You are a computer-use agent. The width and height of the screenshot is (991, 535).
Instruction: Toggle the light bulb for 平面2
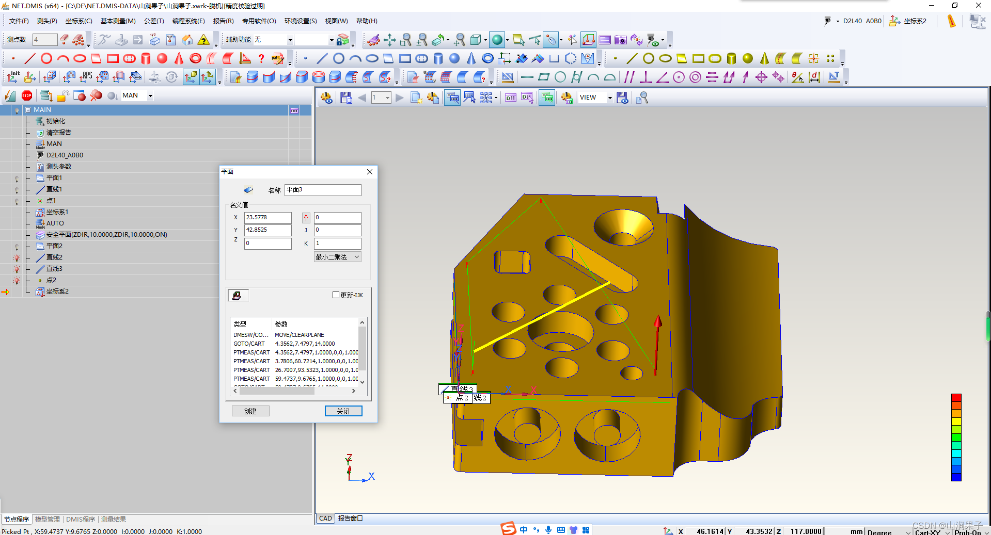point(17,247)
